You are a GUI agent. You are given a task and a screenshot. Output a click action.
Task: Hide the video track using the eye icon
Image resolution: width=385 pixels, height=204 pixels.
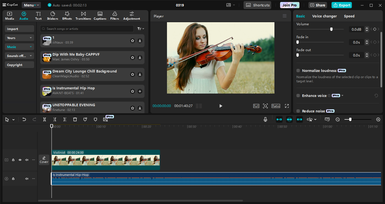pos(20,160)
